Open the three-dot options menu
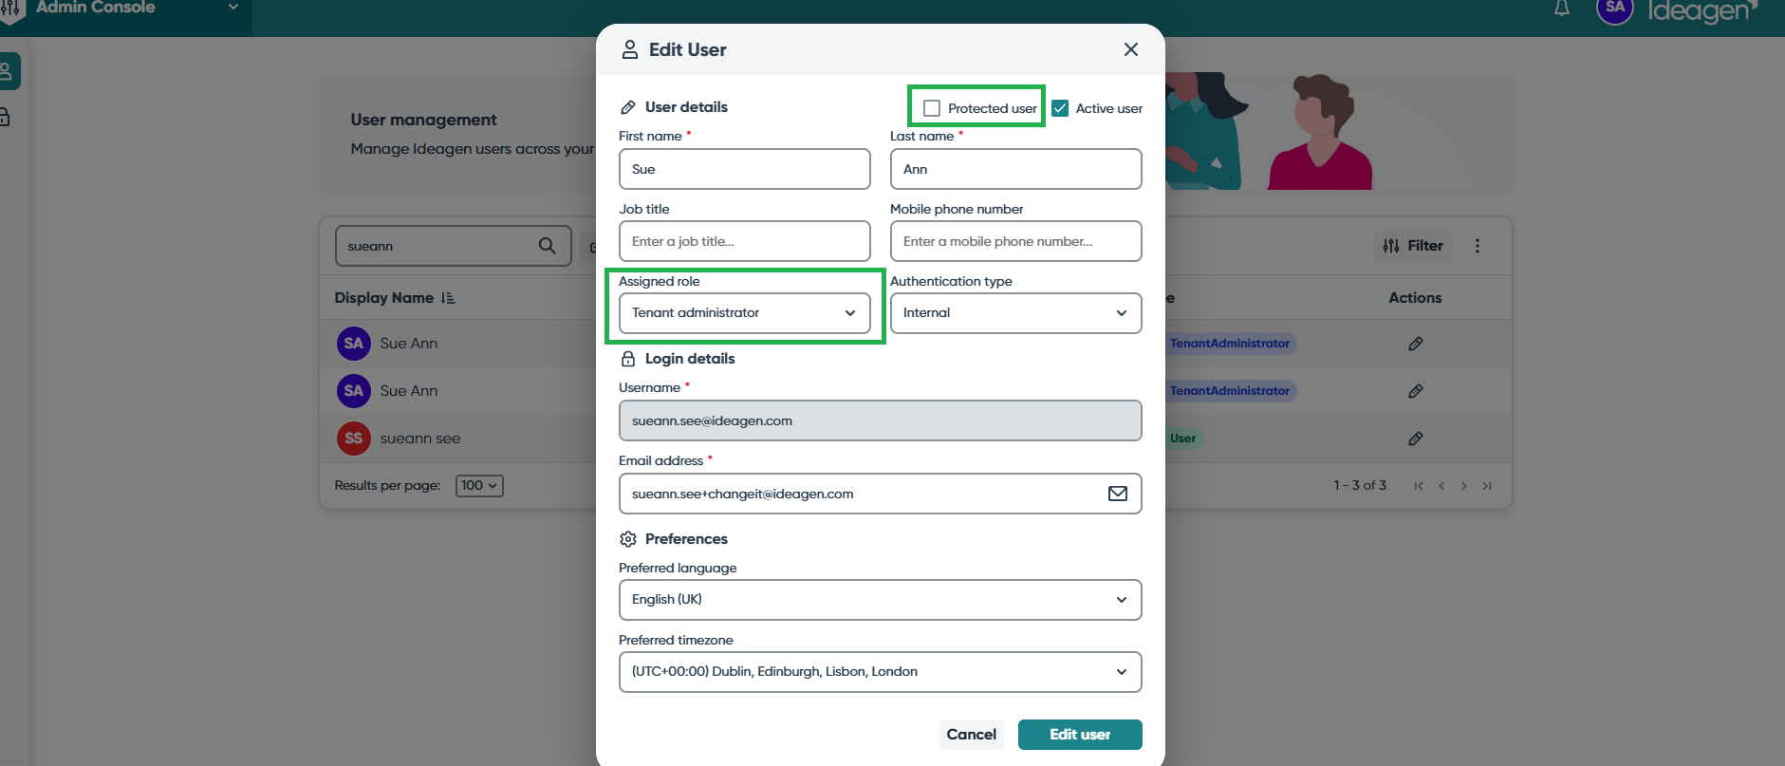This screenshot has width=1785, height=766. point(1478,246)
